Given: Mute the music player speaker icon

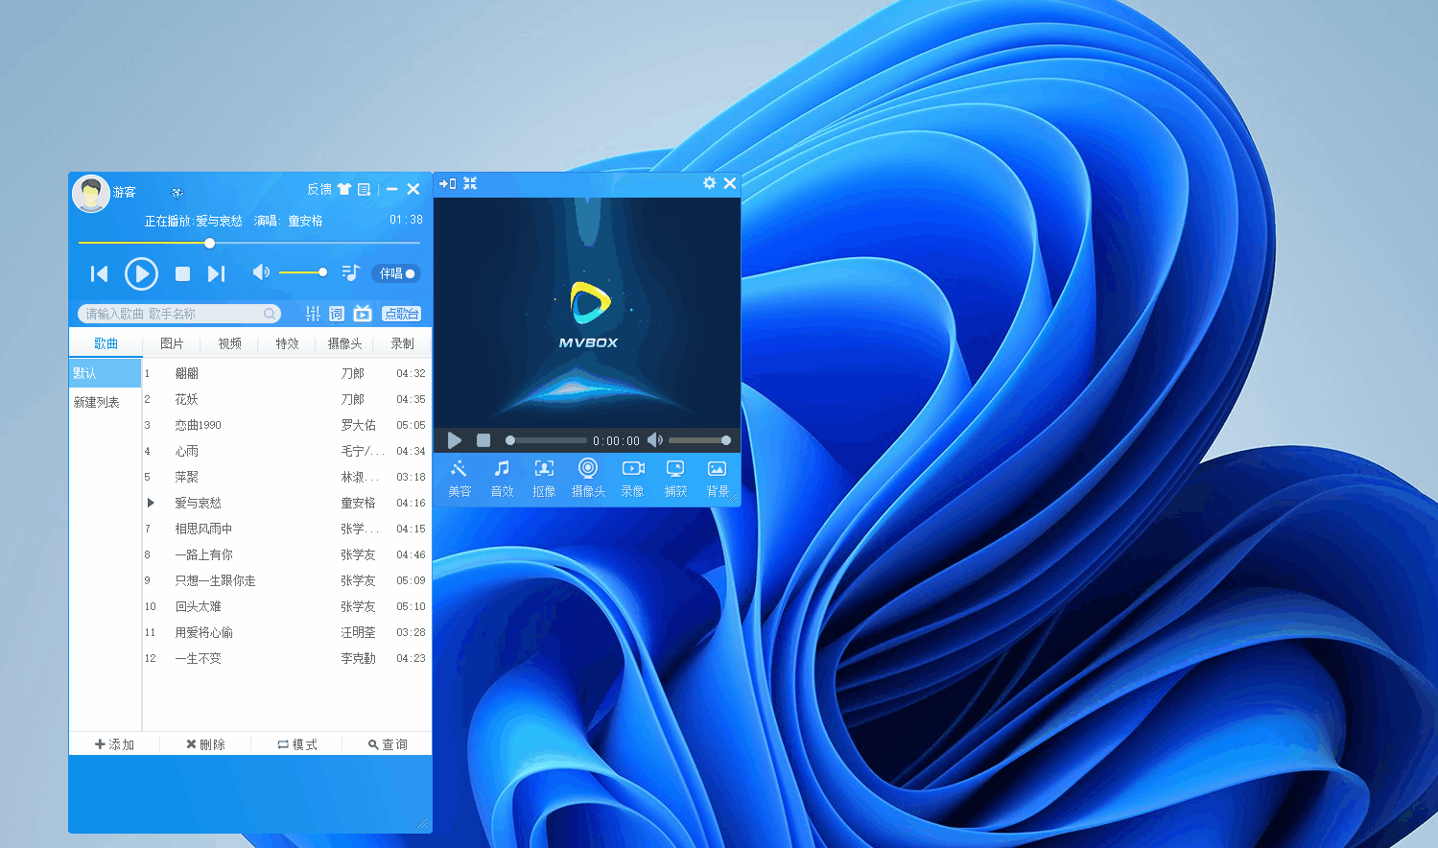Looking at the screenshot, I should click(x=260, y=272).
